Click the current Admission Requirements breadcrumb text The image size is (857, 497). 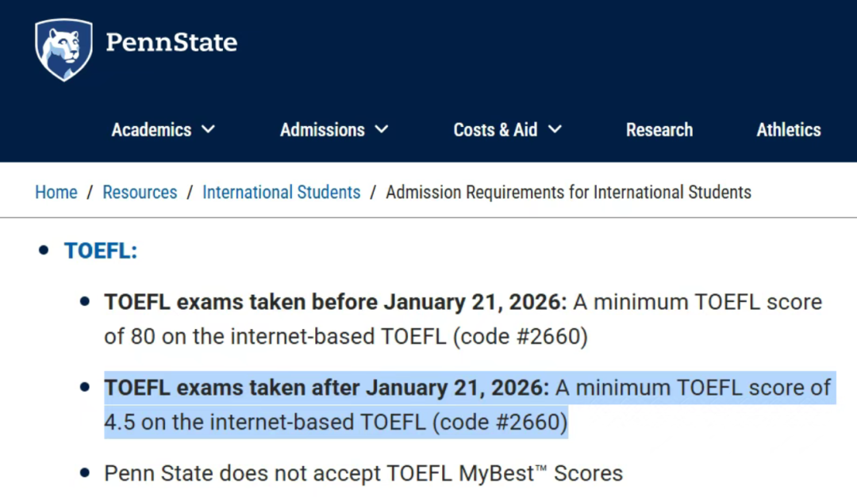point(568,192)
